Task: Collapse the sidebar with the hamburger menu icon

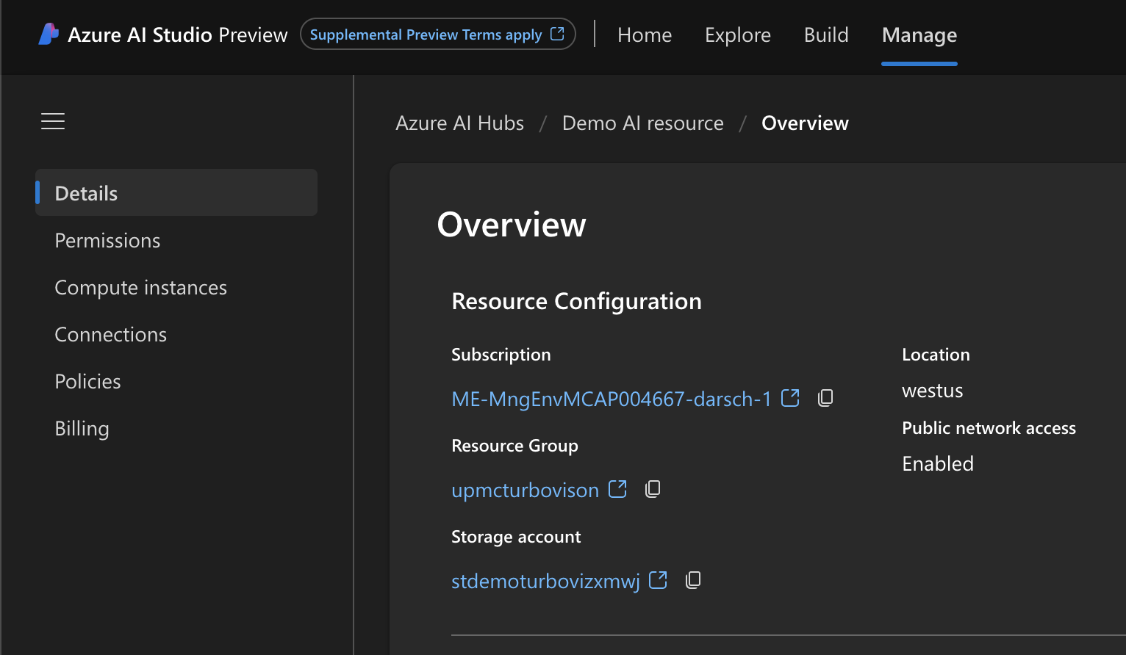Action: [53, 121]
